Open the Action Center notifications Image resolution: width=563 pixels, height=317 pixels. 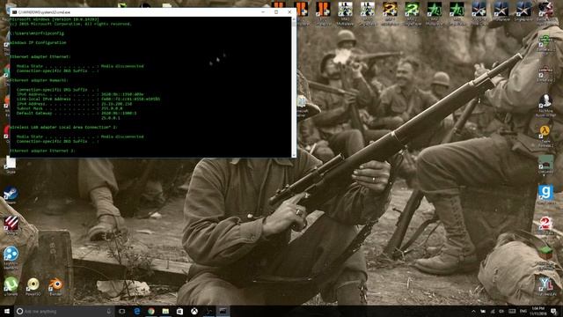pyautogui.click(x=553, y=311)
